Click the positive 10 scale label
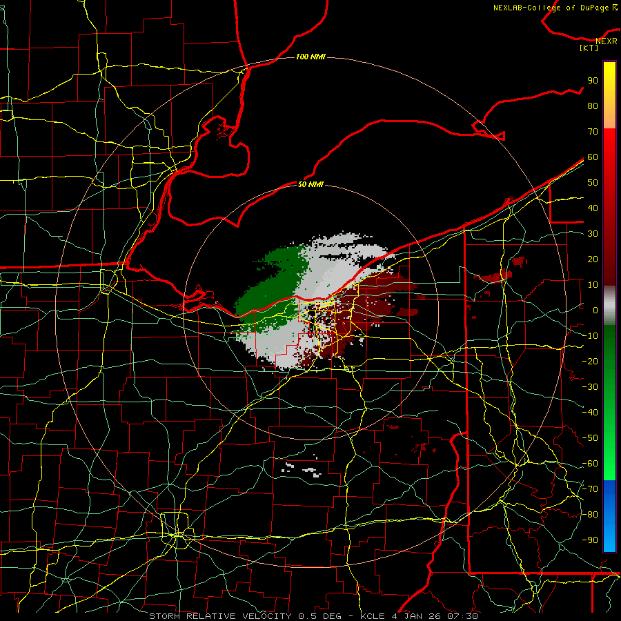621x621 pixels. pyautogui.click(x=593, y=285)
